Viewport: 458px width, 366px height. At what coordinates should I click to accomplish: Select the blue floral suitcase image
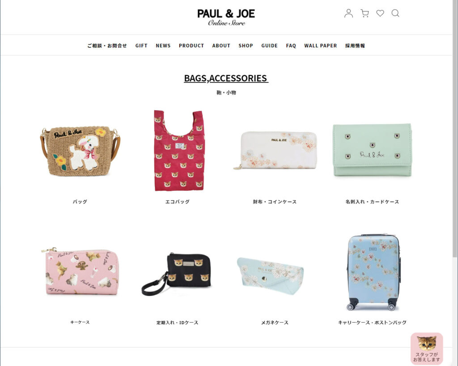tap(373, 272)
